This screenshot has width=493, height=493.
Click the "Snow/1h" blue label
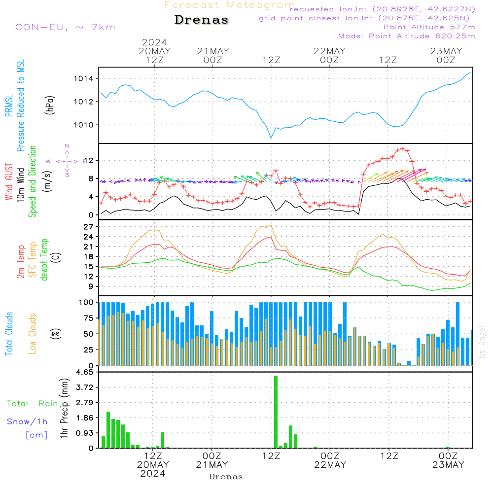point(27,422)
